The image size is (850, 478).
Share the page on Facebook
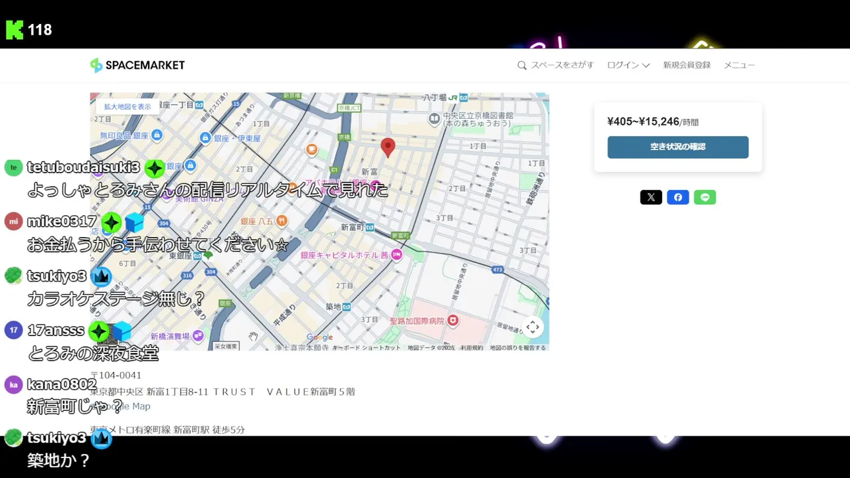[x=678, y=197]
